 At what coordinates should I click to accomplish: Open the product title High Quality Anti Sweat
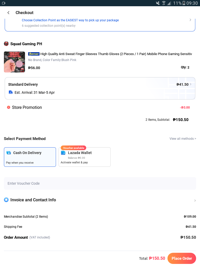(x=116, y=54)
